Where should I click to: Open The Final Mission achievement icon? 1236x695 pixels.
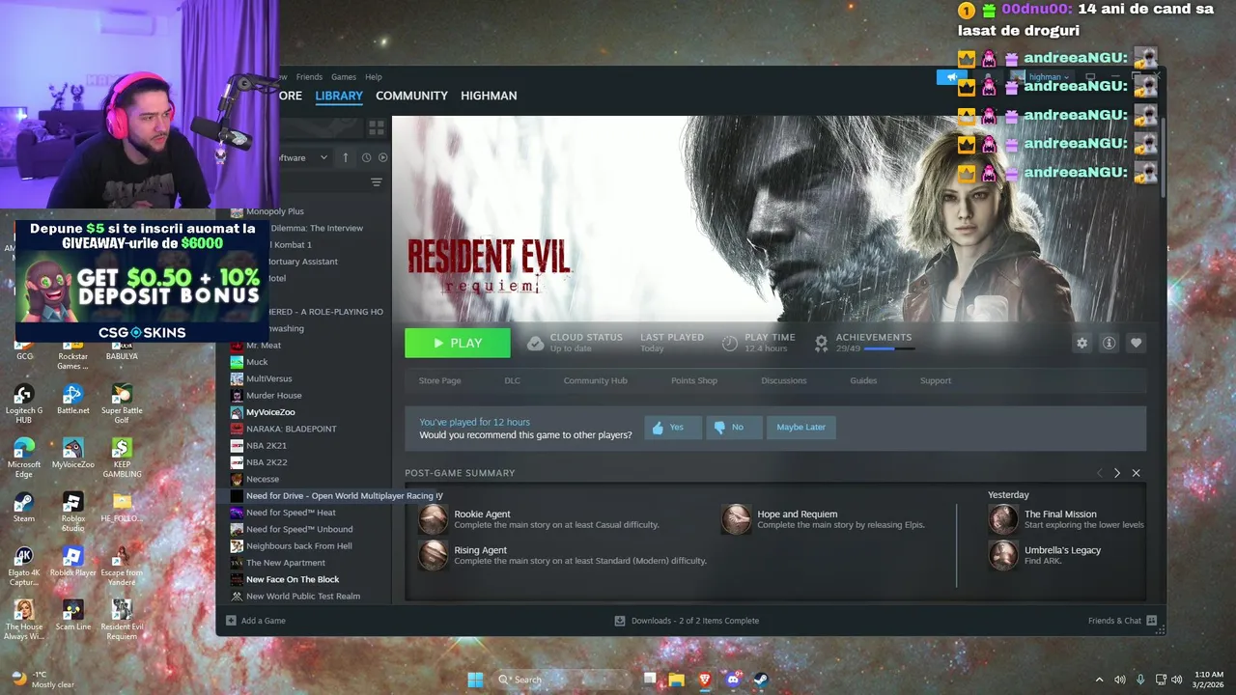click(x=1003, y=519)
